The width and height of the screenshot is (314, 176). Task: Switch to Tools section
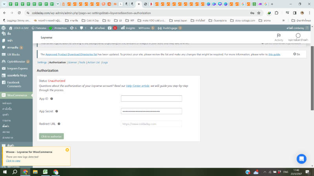(82, 62)
